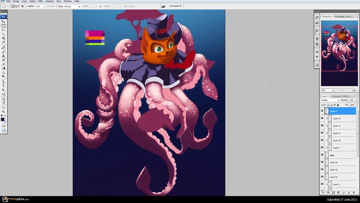Hide Layer 2 using its eye icon
This screenshot has width=360, height=203.
click(322, 111)
